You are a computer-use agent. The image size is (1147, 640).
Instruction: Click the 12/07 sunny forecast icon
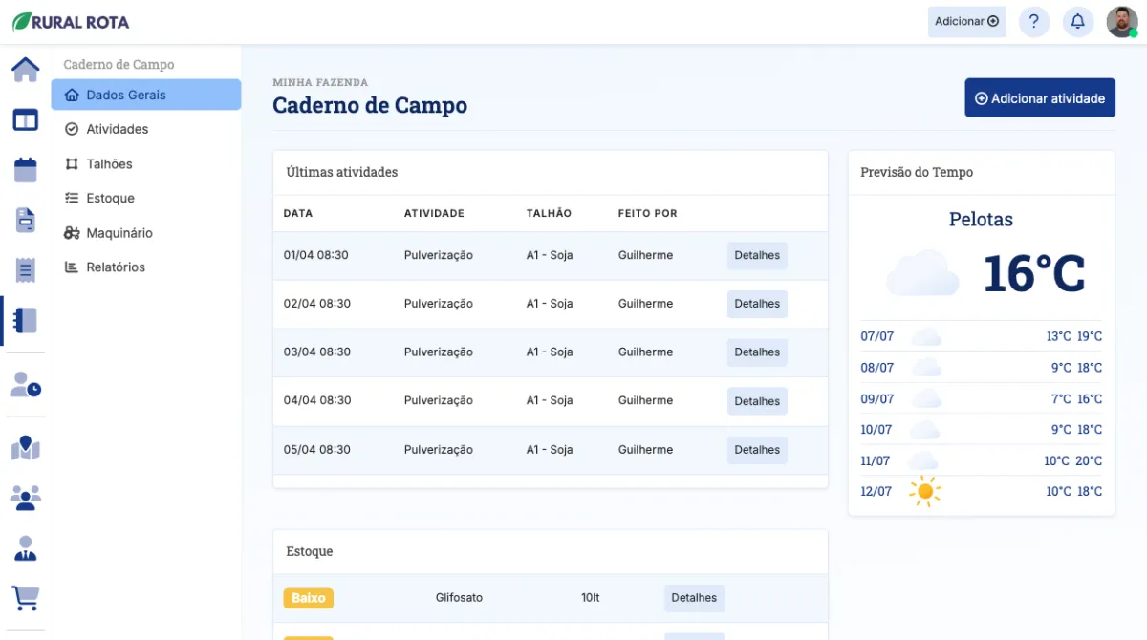(925, 492)
